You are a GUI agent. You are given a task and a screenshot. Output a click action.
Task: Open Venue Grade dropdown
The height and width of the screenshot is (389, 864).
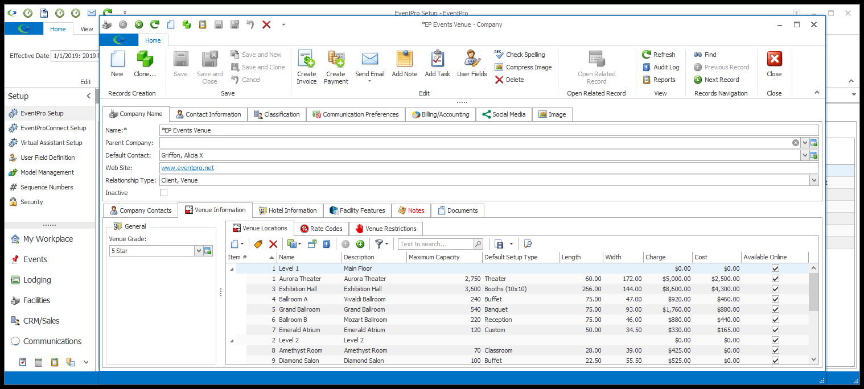pyautogui.click(x=199, y=251)
